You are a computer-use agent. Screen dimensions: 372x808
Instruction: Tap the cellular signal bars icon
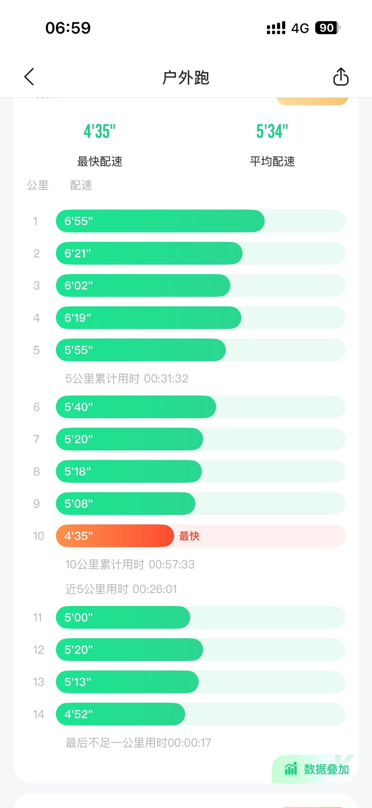point(276,28)
